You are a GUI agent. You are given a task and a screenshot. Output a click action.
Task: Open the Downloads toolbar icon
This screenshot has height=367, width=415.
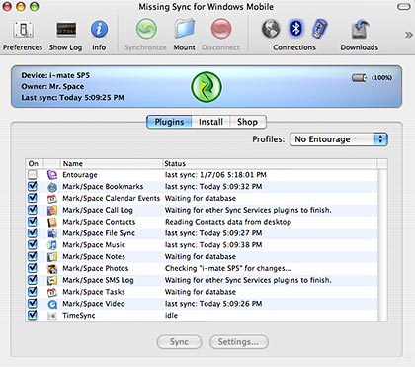tap(360, 29)
